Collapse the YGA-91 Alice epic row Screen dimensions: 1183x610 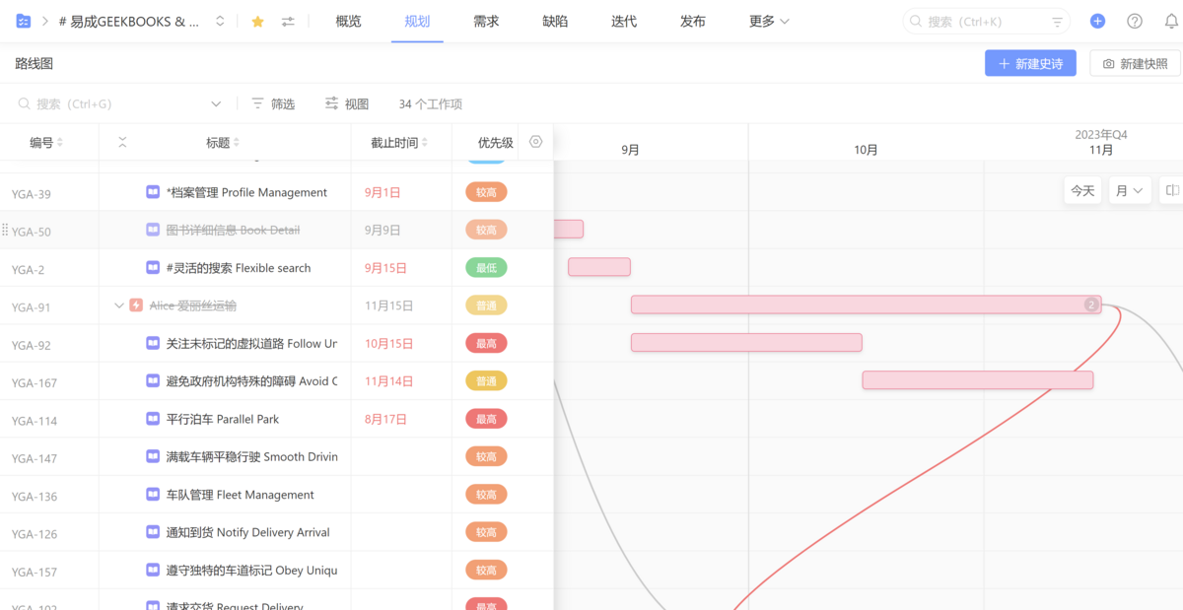[117, 305]
